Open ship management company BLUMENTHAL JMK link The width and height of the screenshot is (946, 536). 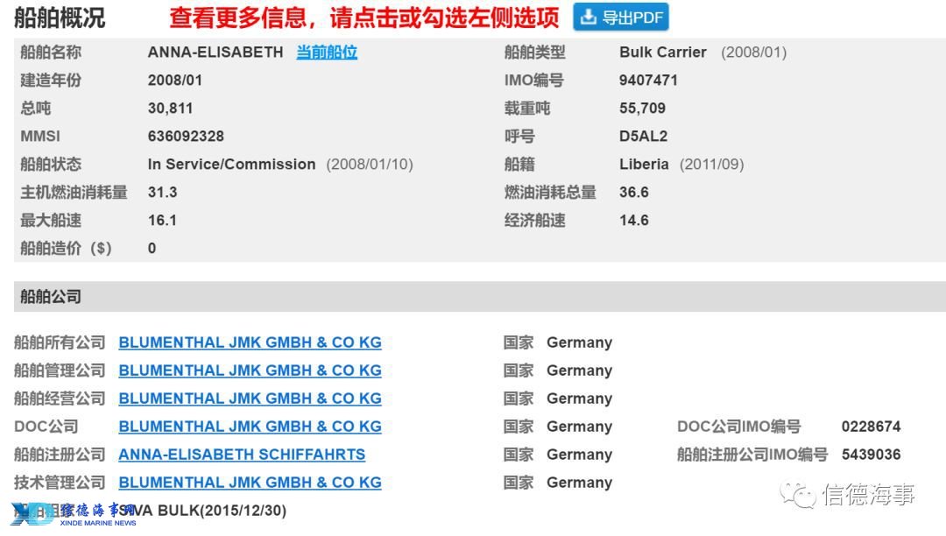(250, 370)
